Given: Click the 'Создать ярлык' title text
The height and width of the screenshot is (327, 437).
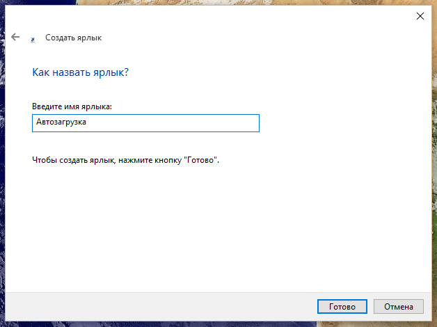Looking at the screenshot, I should coord(74,38).
